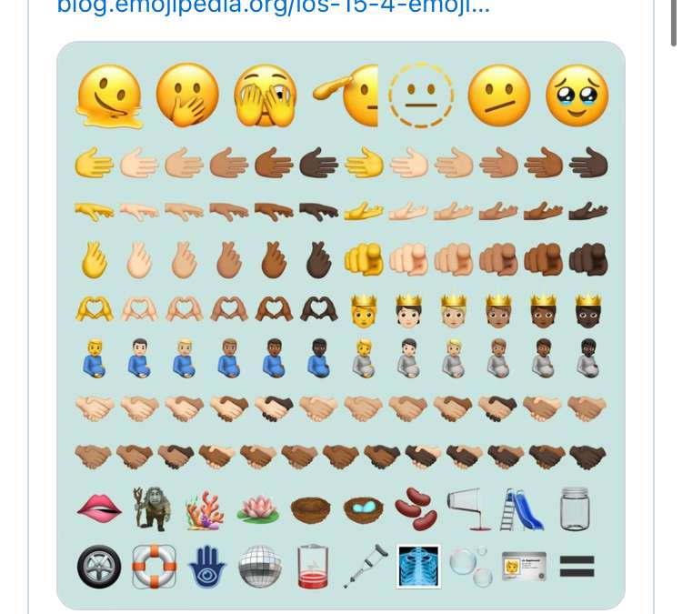Image resolution: width=682 pixels, height=614 pixels.
Task: Click the hamsa hand emoji
Action: pyautogui.click(x=205, y=567)
